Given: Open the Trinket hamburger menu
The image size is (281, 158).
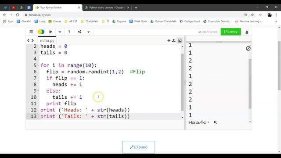Looking at the screenshot, I should click(31, 32).
